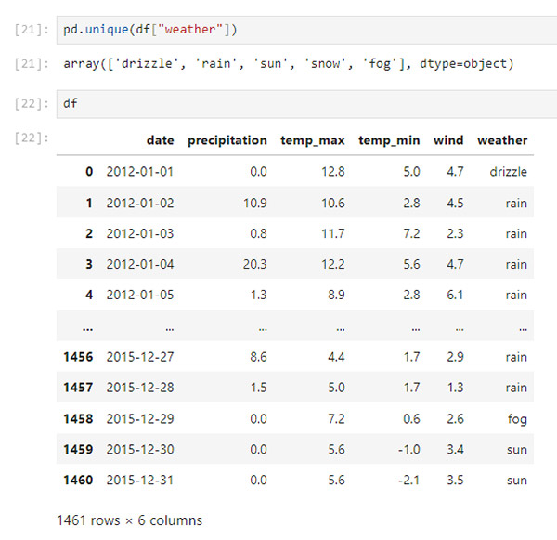Click the temp_max column header
This screenshot has width=557, height=540.
(x=313, y=140)
